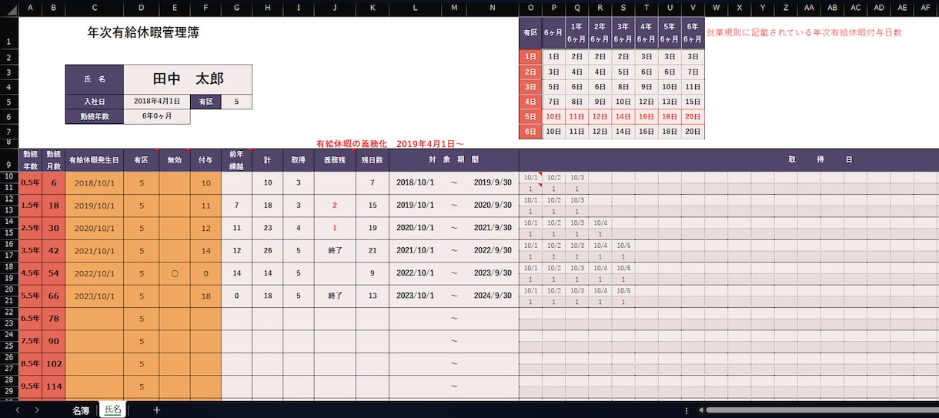Click the name cell 田中 太郎

[x=188, y=79]
